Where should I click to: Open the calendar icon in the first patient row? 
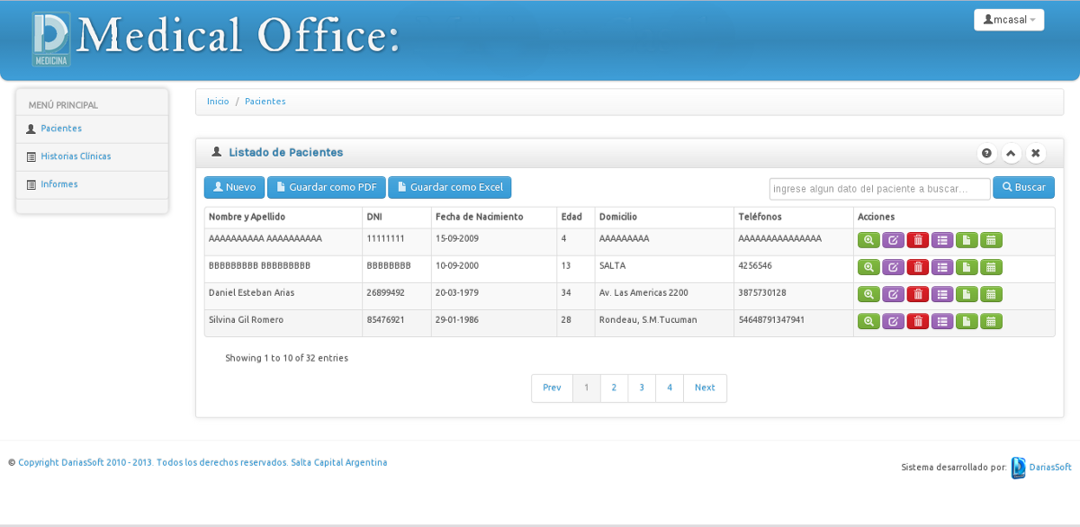pyautogui.click(x=990, y=240)
